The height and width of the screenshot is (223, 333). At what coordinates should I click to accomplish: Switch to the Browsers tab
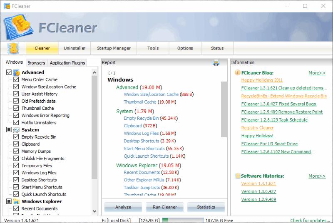pyautogui.click(x=36, y=63)
